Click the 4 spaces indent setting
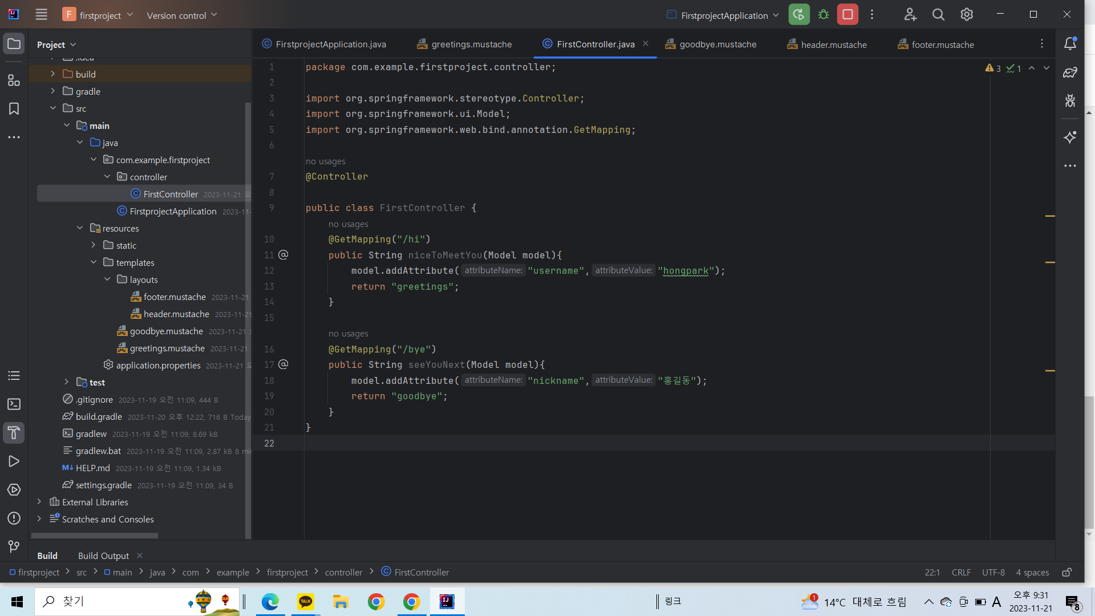This screenshot has height=616, width=1095. click(x=1032, y=572)
